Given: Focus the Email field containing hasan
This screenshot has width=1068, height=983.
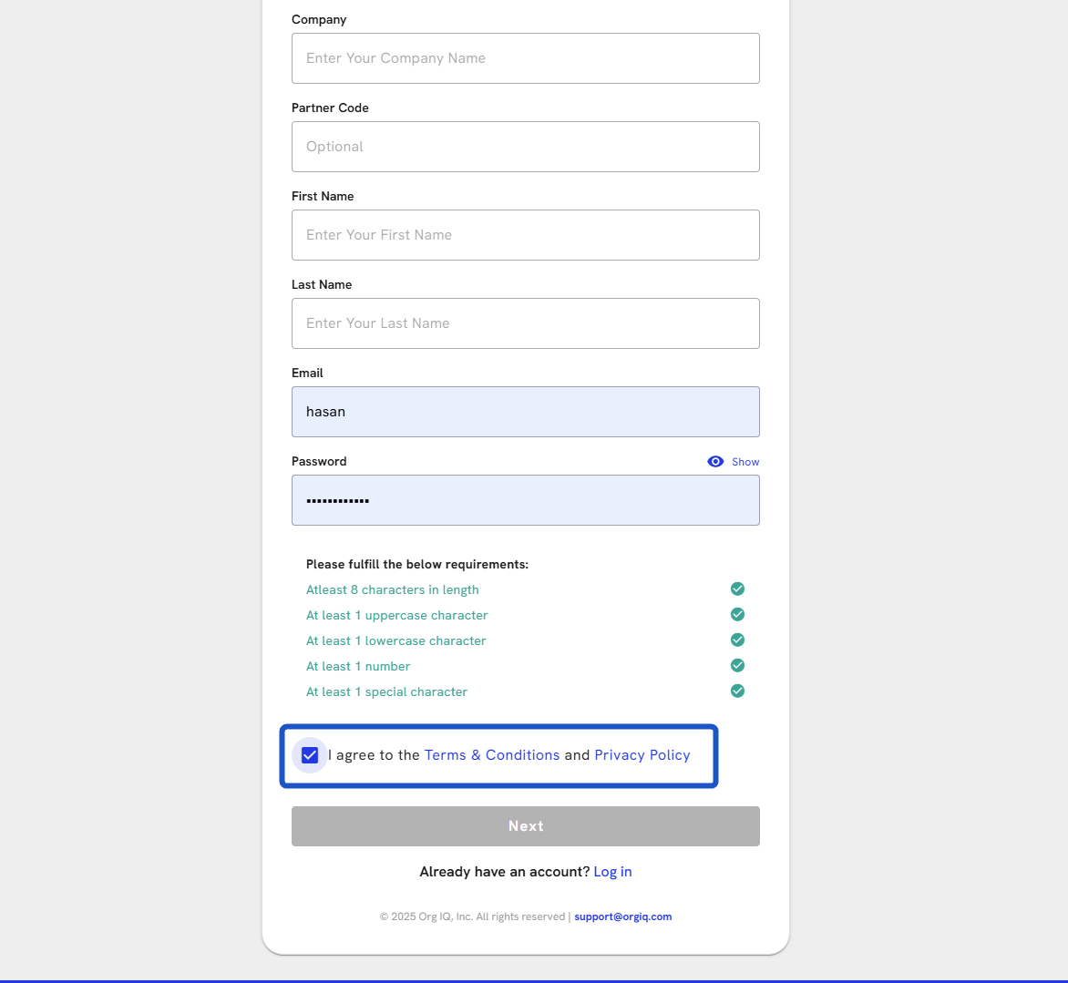Looking at the screenshot, I should pos(525,412).
